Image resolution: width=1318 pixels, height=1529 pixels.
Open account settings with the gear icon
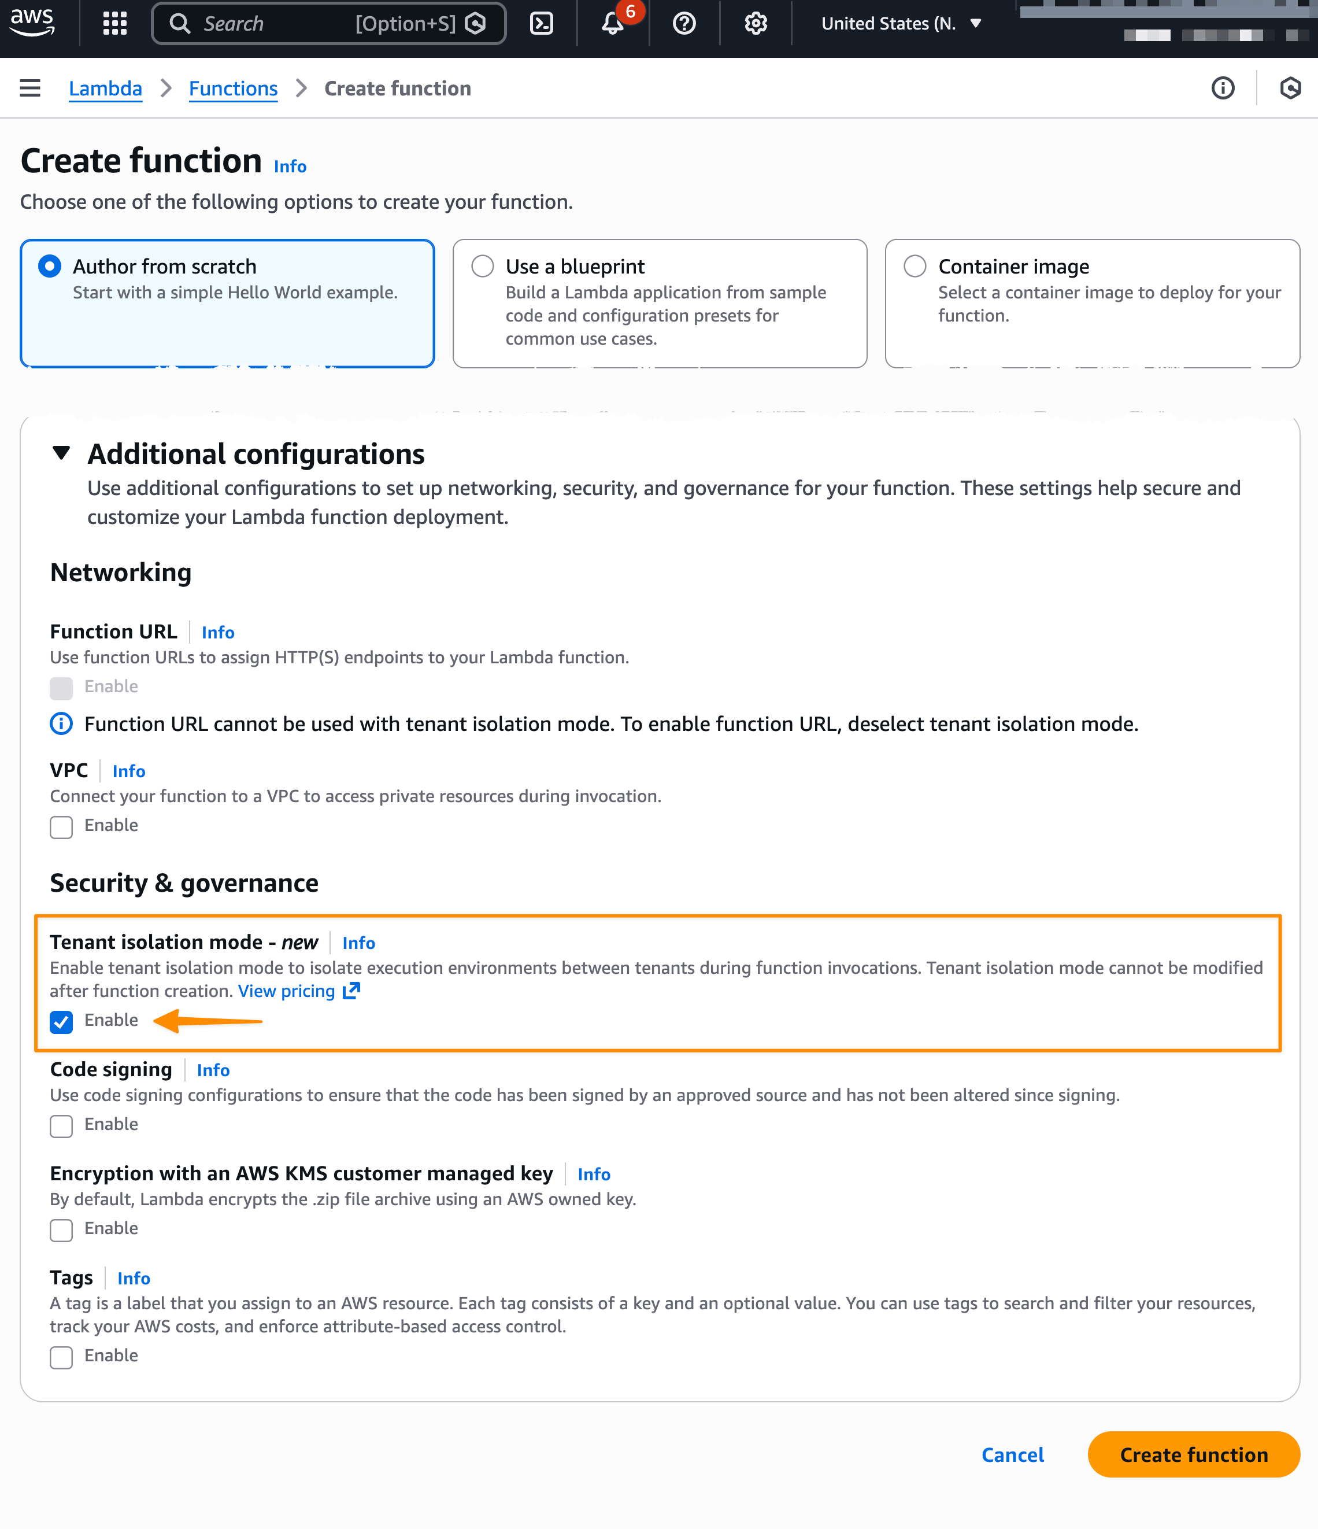[x=754, y=23]
